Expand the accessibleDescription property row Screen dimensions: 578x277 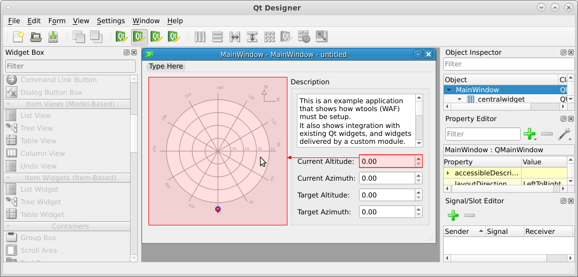pos(448,173)
